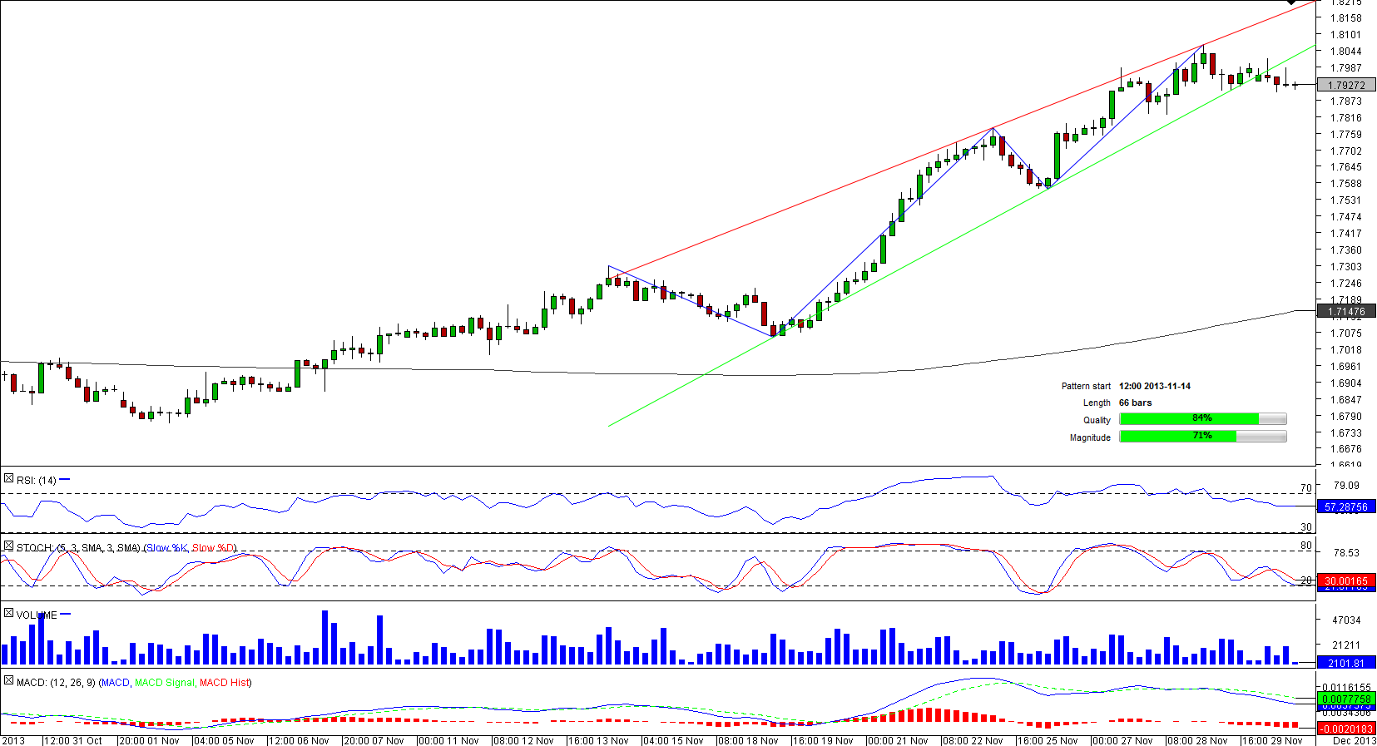The width and height of the screenshot is (1377, 746).
Task: Click the '16:00 19 Nov' time label
Action: click(823, 740)
